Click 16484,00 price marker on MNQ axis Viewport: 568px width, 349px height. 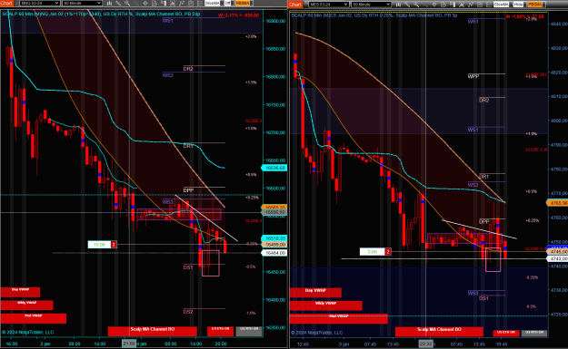[274, 253]
